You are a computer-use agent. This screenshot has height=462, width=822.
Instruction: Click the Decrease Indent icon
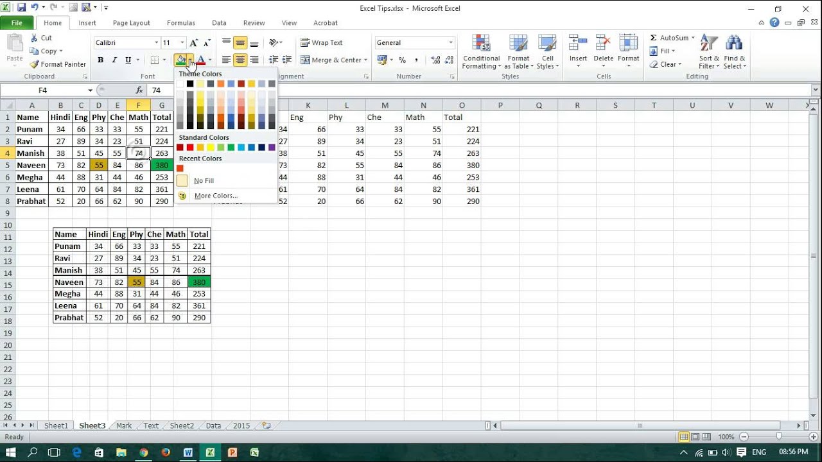[273, 60]
